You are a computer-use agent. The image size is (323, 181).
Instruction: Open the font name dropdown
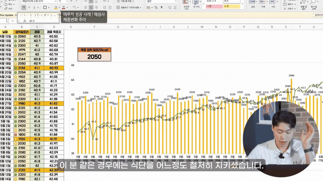(x=55, y=1)
